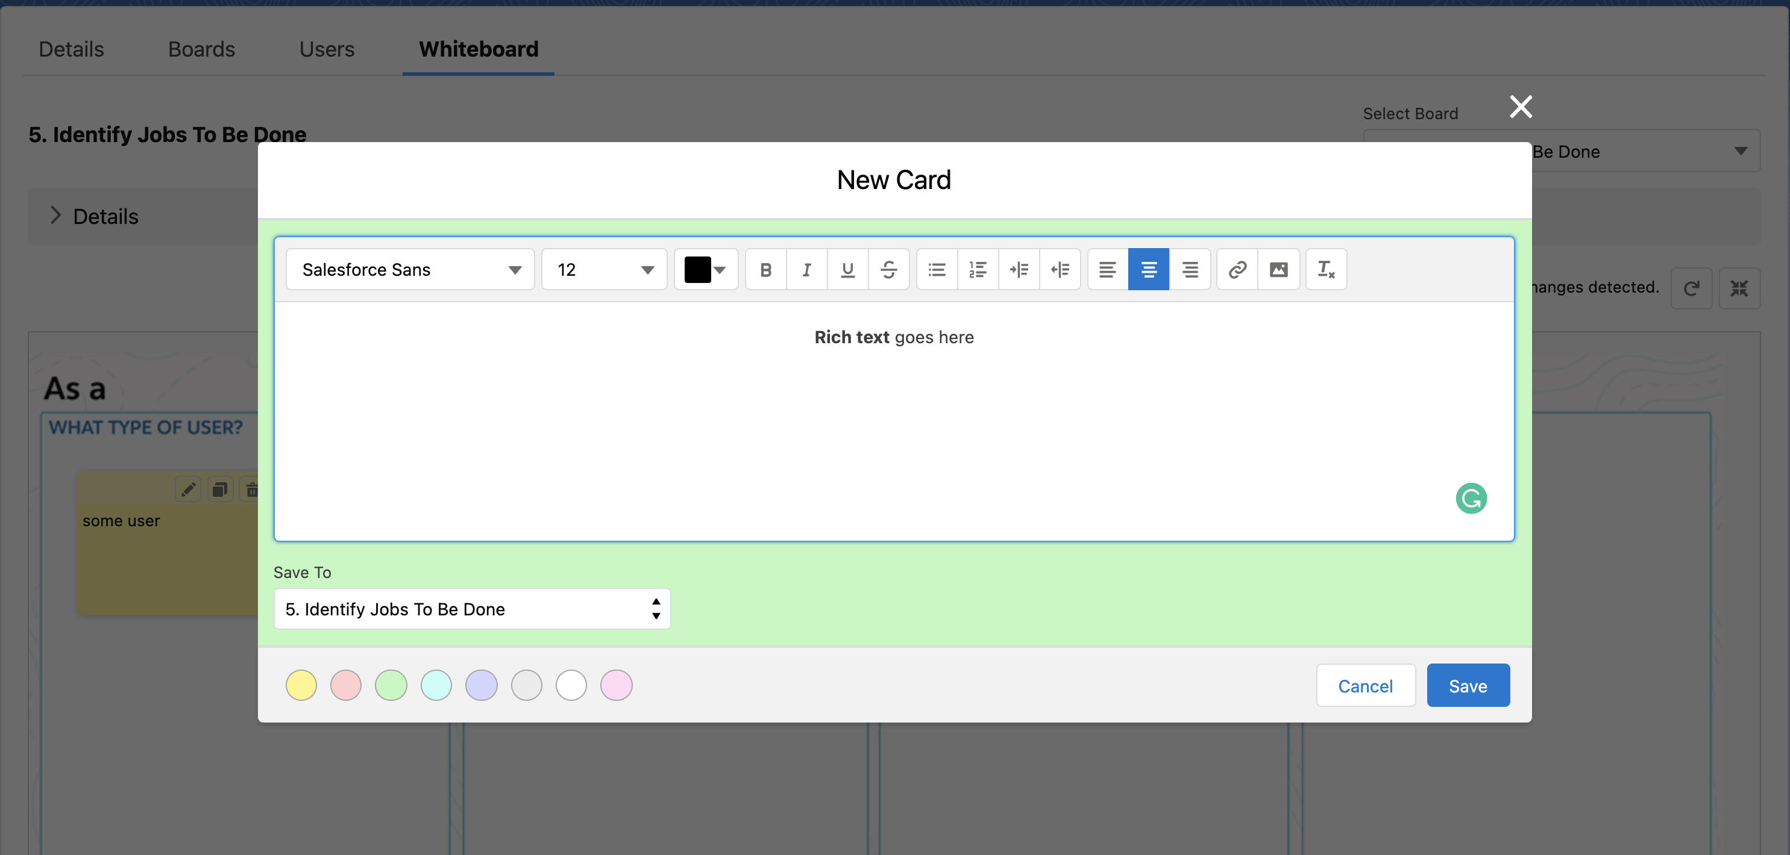Select right text alignment

coord(1190,269)
